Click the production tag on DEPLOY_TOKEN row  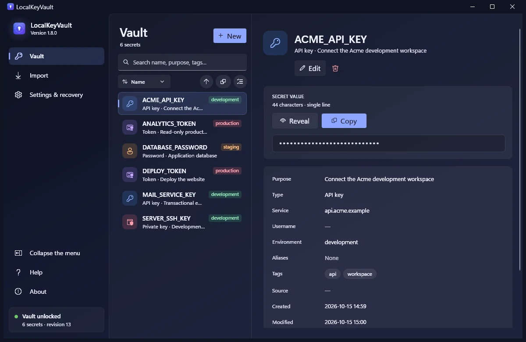(x=227, y=171)
